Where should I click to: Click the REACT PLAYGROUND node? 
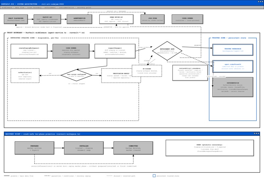(16, 19)
